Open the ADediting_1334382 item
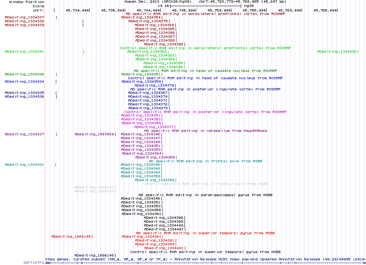The image size is (366, 265). [155, 180]
